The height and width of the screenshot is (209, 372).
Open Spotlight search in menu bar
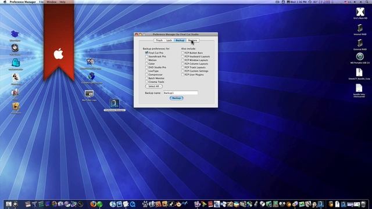tap(367, 2)
